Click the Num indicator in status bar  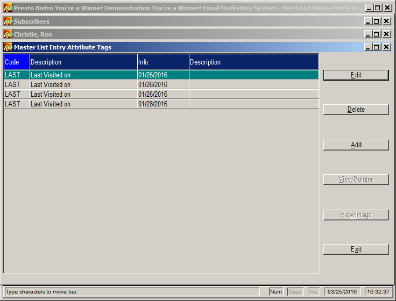276,292
